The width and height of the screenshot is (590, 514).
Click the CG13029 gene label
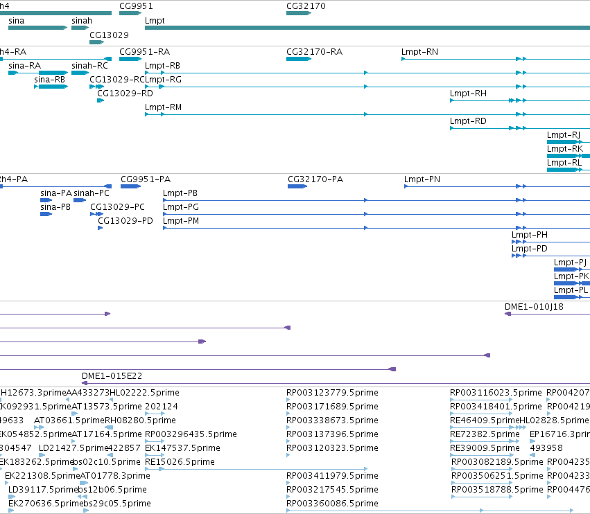(109, 35)
